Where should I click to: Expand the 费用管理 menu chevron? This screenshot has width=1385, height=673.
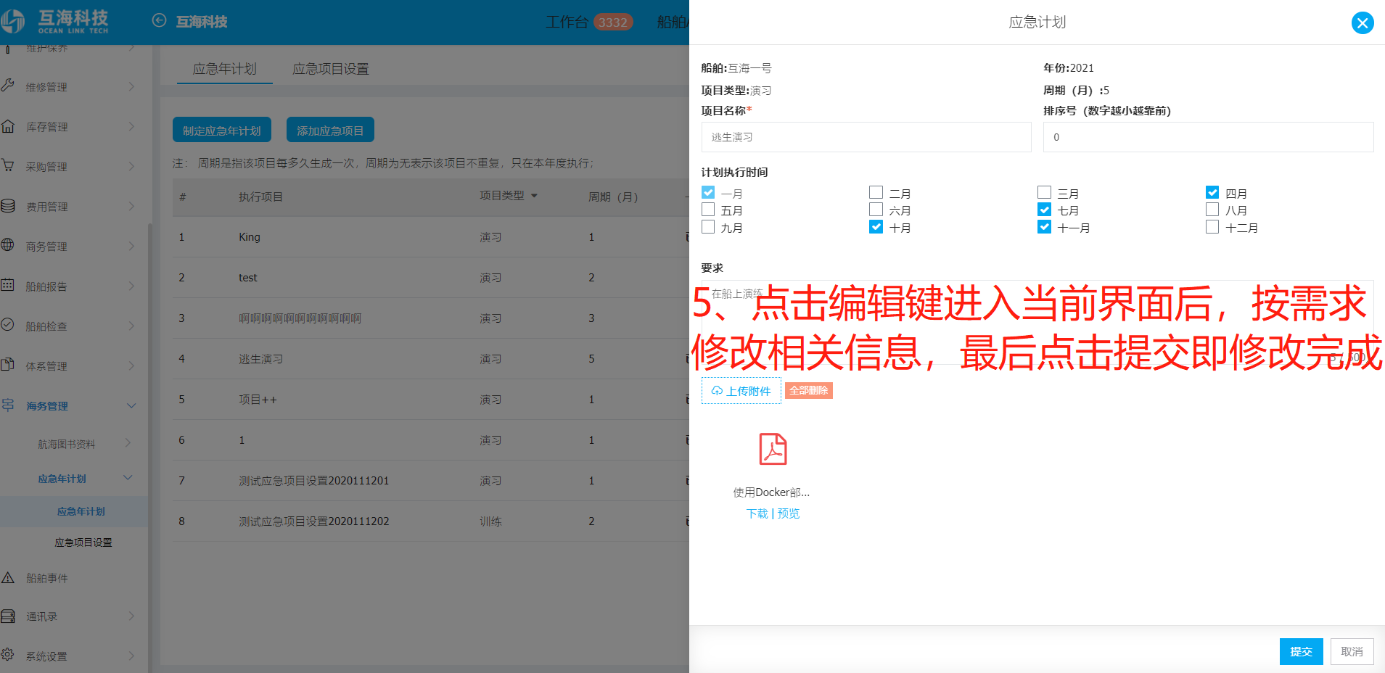coord(131,206)
